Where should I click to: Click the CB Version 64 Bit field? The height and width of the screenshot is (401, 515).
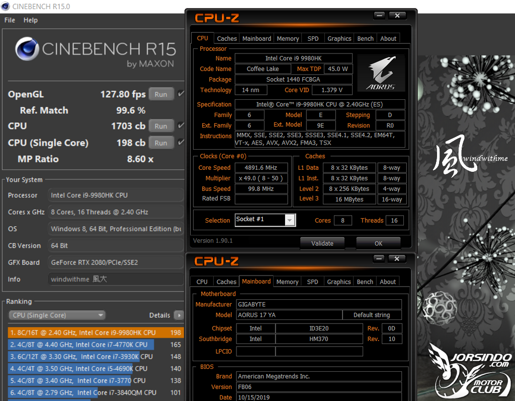(115, 245)
